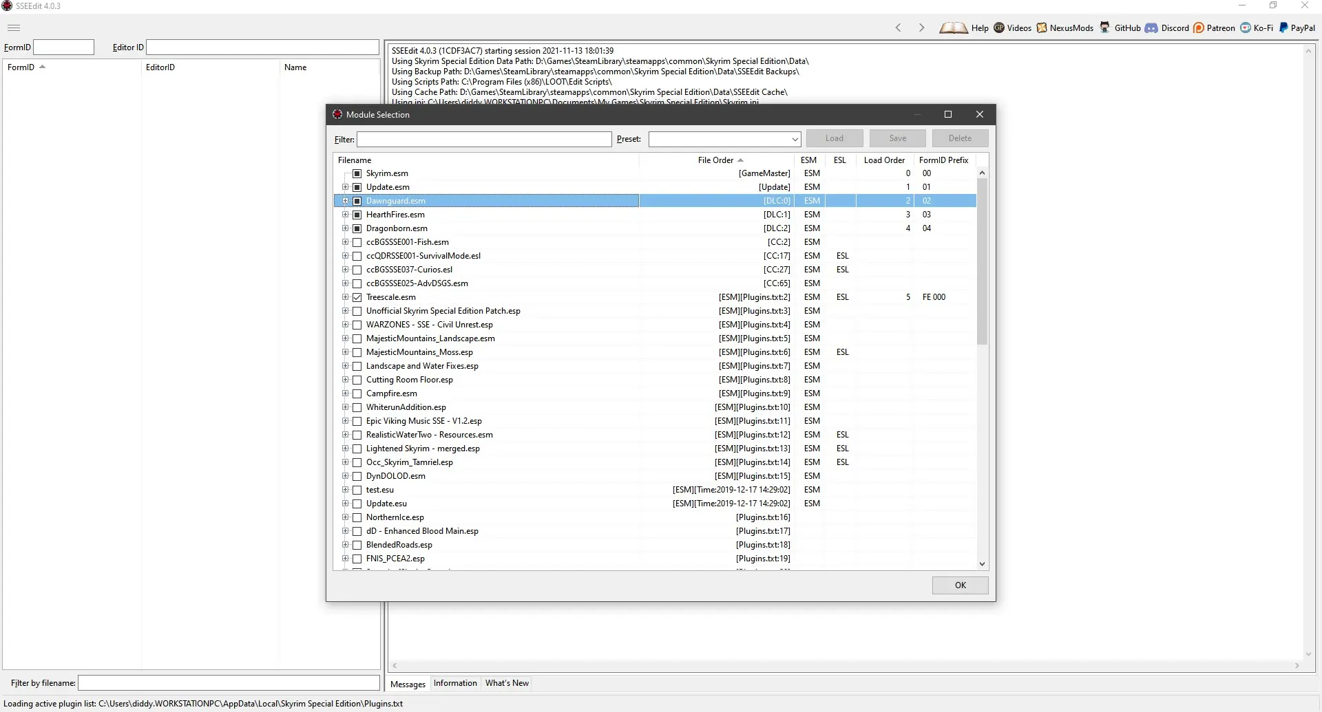Check Unofficial Skyrim Special Edition Patch.esp
Viewport: 1322px width, 712px height.
(x=357, y=311)
